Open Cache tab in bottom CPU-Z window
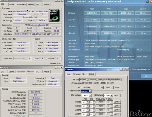The height and width of the screenshot is (117, 152). click(x=12, y=72)
